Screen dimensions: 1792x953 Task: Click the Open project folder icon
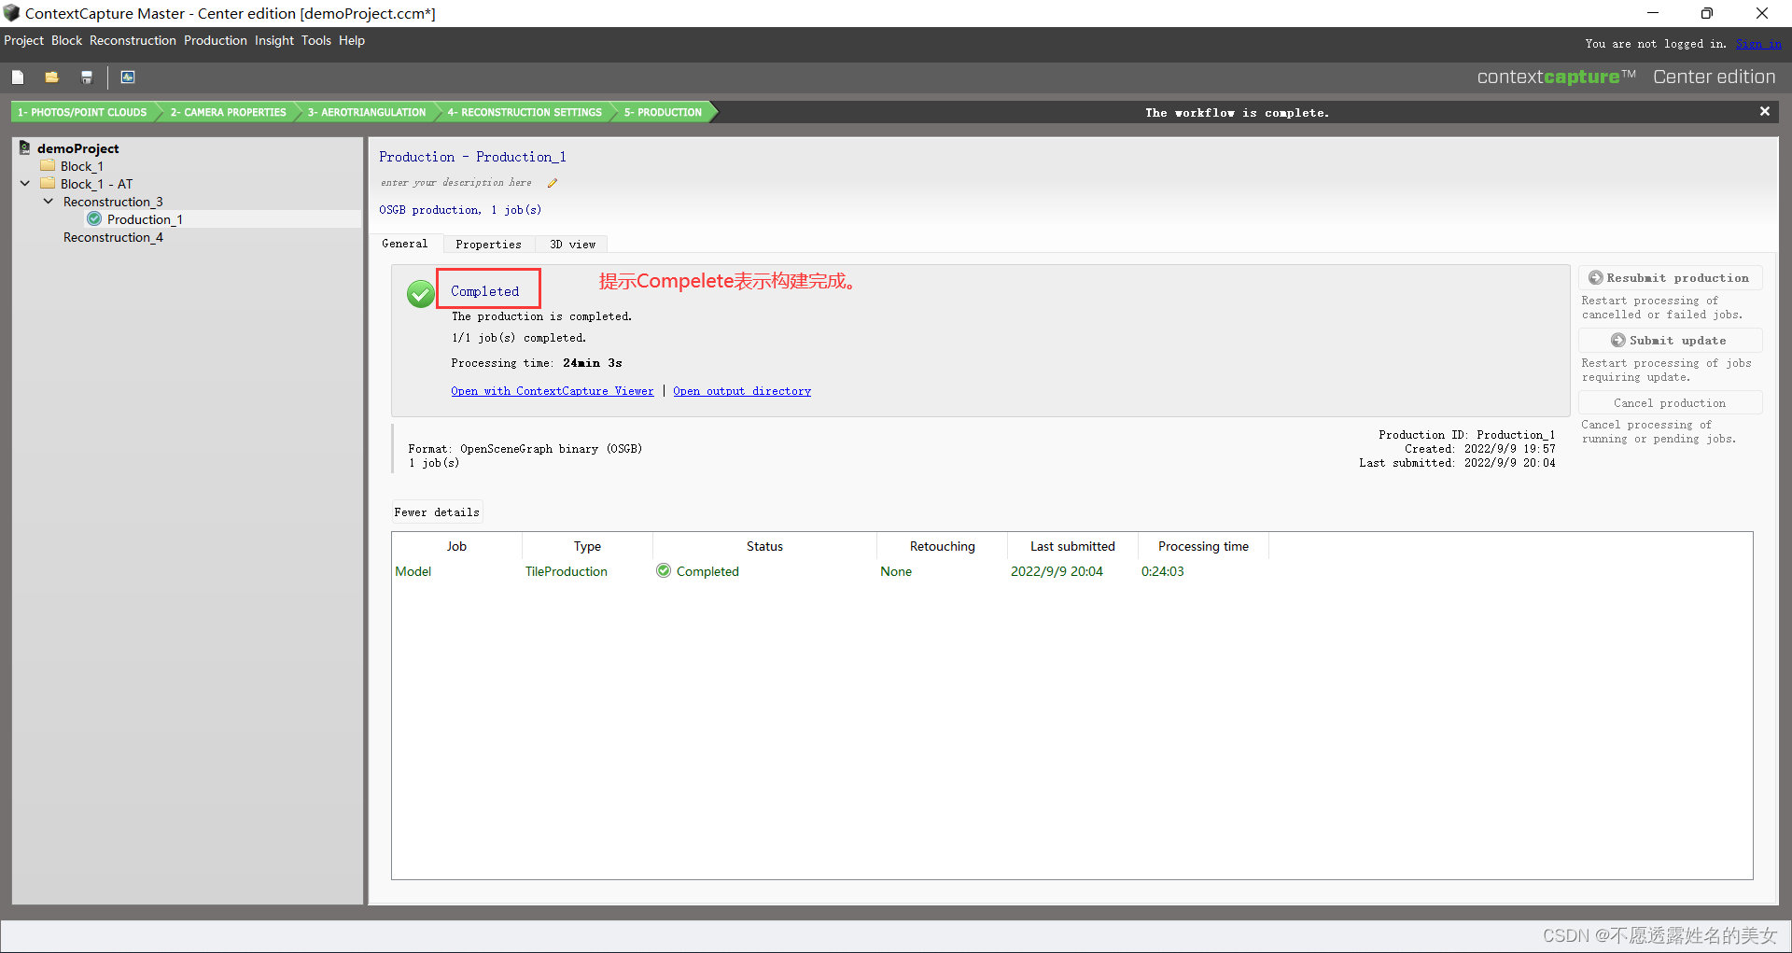[x=52, y=77]
